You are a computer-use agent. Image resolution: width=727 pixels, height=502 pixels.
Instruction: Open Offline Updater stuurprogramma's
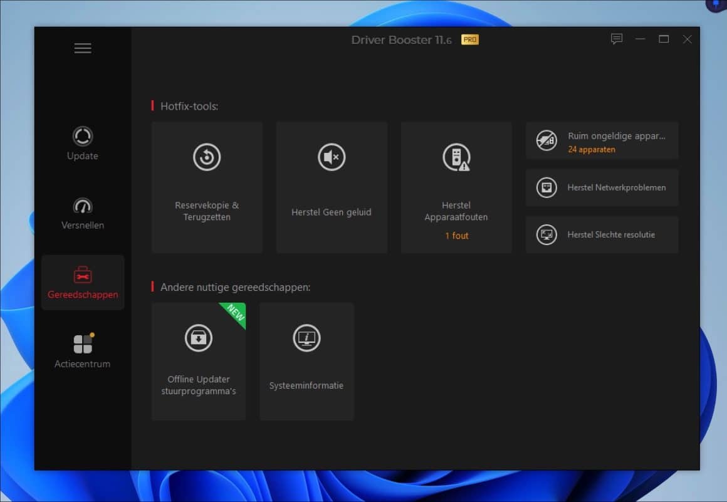pyautogui.click(x=198, y=361)
